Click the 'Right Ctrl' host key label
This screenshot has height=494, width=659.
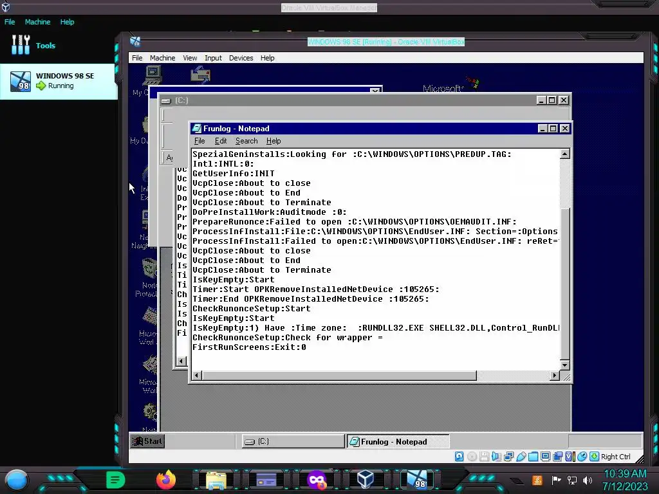pyautogui.click(x=616, y=457)
